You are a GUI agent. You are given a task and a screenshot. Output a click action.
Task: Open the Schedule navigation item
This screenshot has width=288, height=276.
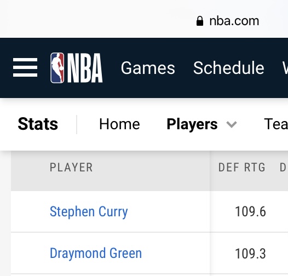coord(229,68)
